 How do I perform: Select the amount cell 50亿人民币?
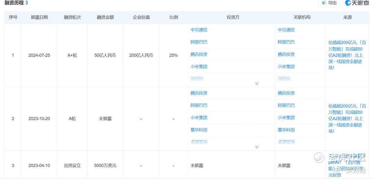[x=105, y=55]
